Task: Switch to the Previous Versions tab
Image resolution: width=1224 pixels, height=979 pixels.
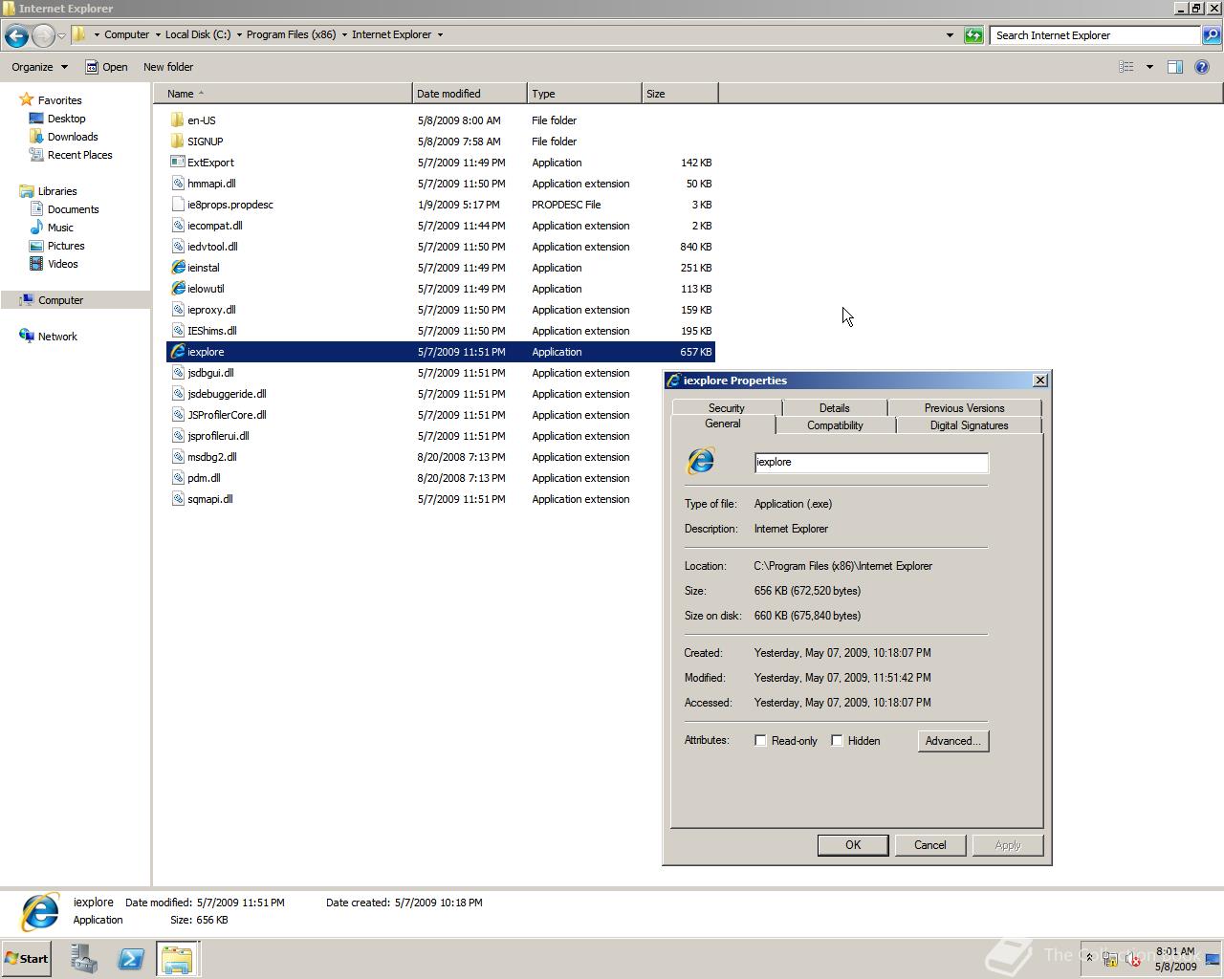Action: point(964,408)
